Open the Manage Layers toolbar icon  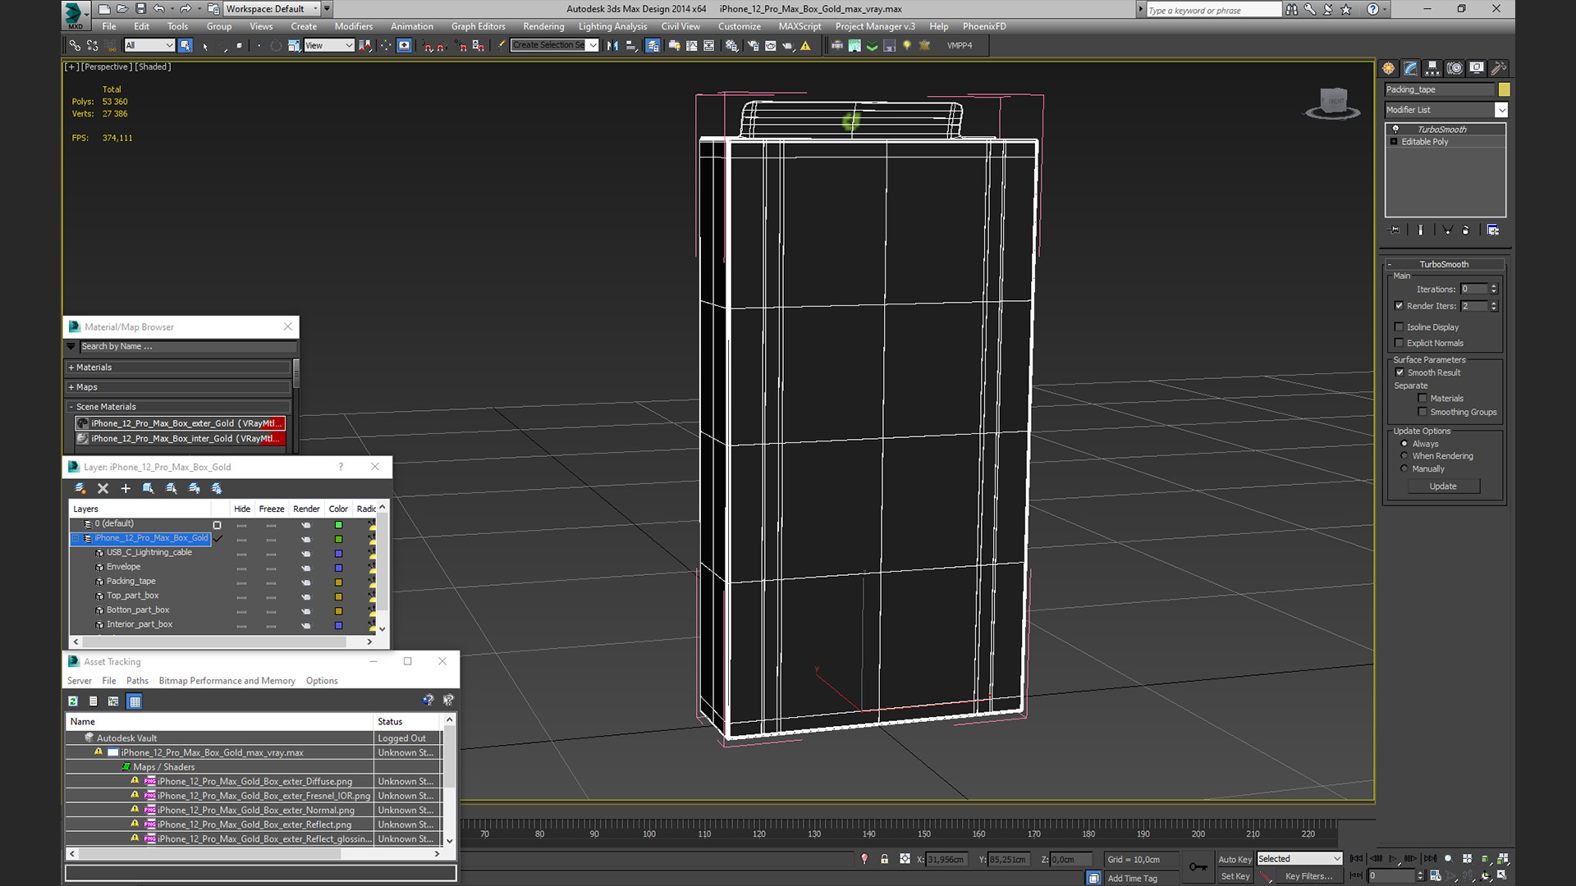653,46
